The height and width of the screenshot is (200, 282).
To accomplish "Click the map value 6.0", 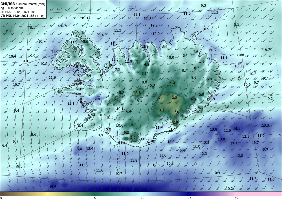I will click(x=209, y=79).
